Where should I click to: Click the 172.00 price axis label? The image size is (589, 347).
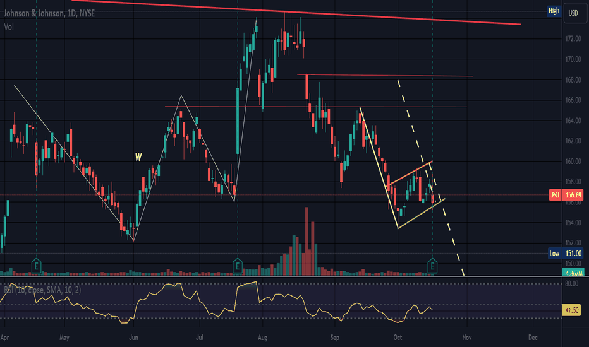pos(573,38)
